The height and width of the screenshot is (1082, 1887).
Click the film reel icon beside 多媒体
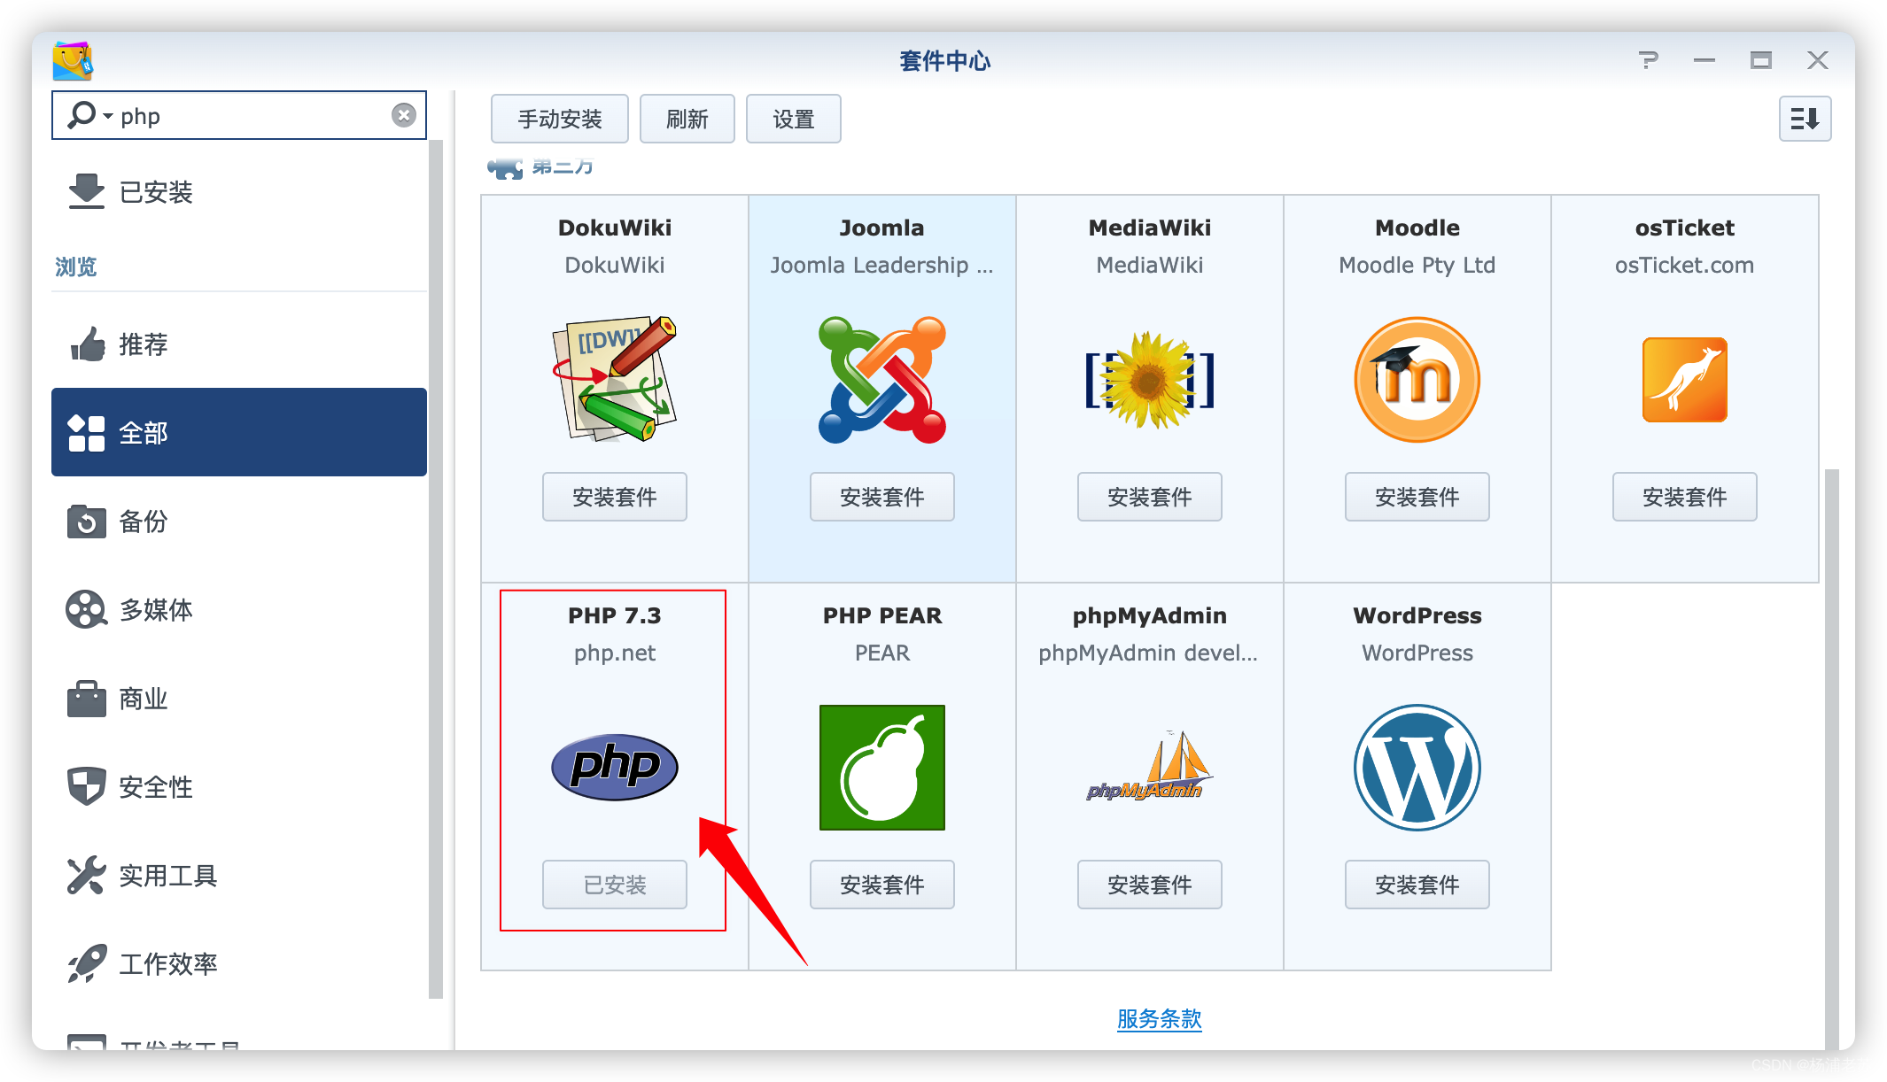click(86, 609)
